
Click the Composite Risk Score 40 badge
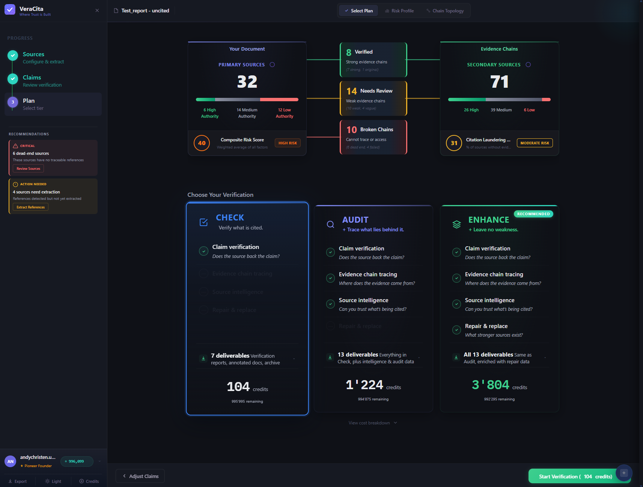202,143
